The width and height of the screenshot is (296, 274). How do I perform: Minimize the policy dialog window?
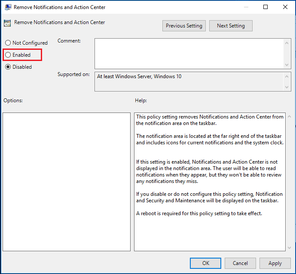coord(246,7)
